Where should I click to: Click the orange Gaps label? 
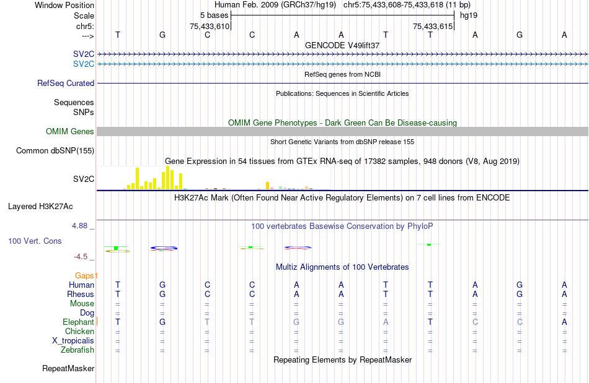pyautogui.click(x=84, y=276)
